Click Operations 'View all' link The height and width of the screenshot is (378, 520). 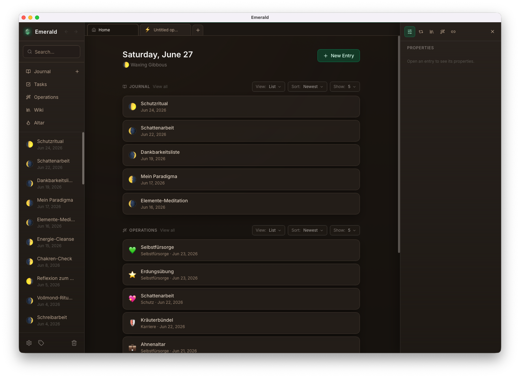[x=167, y=230]
